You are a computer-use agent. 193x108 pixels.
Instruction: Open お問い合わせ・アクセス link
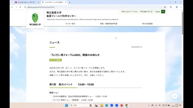coord(130,12)
